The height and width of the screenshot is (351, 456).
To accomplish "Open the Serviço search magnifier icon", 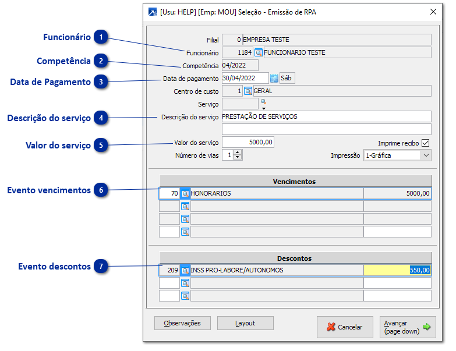I will tap(263, 102).
